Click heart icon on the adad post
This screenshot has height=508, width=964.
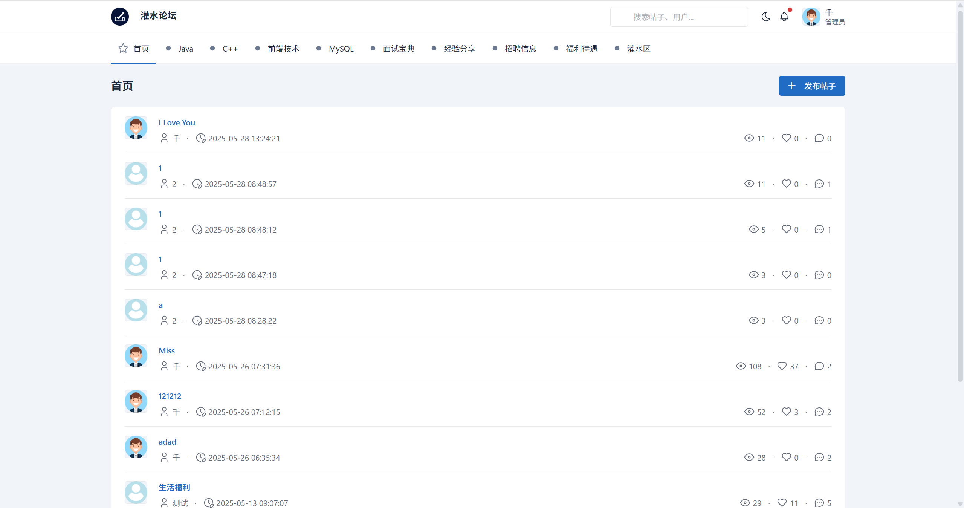(x=786, y=457)
